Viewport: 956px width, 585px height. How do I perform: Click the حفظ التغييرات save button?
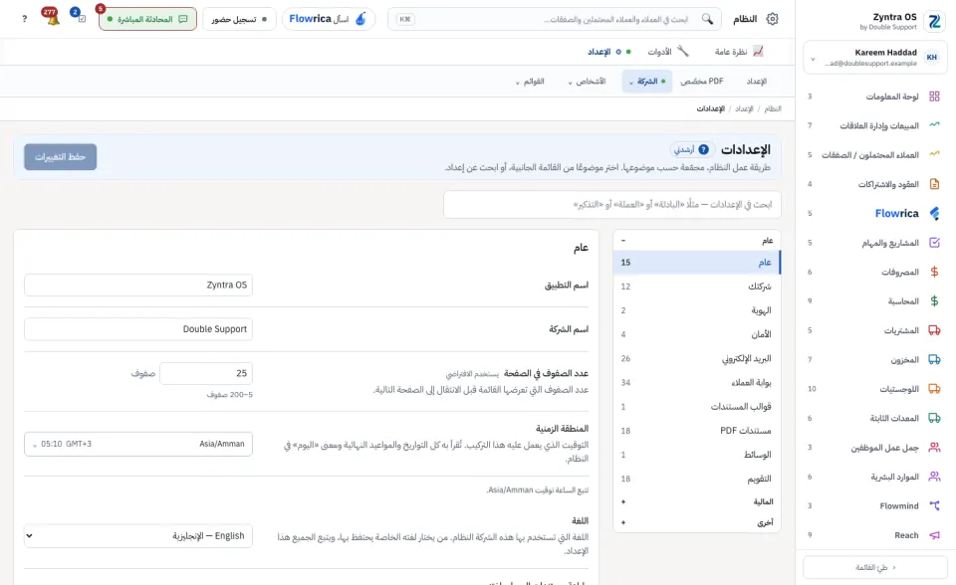[61, 156]
